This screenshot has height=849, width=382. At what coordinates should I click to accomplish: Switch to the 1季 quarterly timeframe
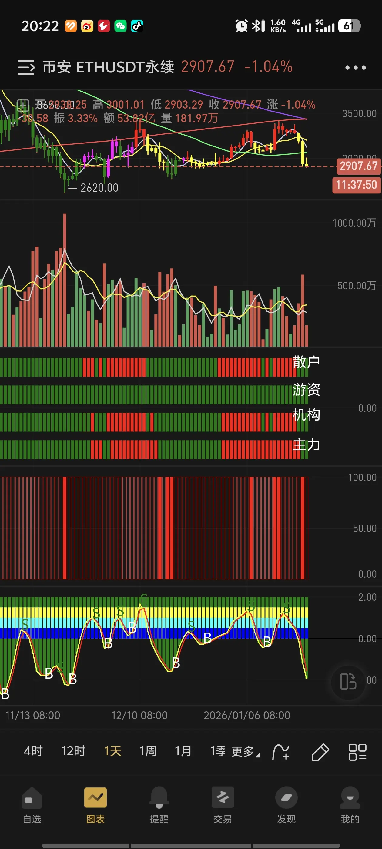click(218, 751)
